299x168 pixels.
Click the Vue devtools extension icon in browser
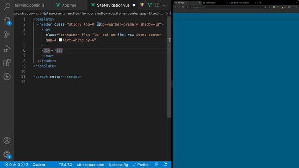pyautogui.click(x=278, y=7)
